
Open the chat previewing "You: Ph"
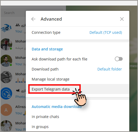point(13,125)
